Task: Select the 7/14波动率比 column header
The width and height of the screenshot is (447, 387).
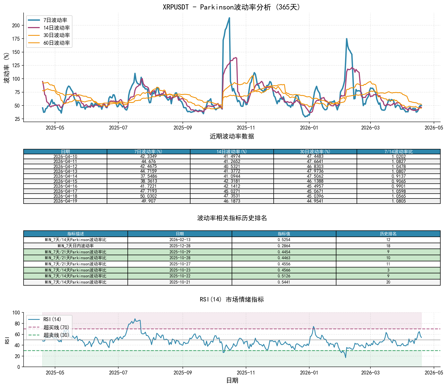Action: 399,152
